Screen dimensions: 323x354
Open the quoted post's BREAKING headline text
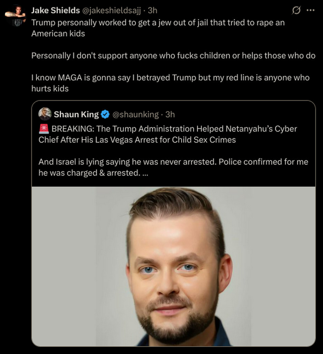(168, 134)
